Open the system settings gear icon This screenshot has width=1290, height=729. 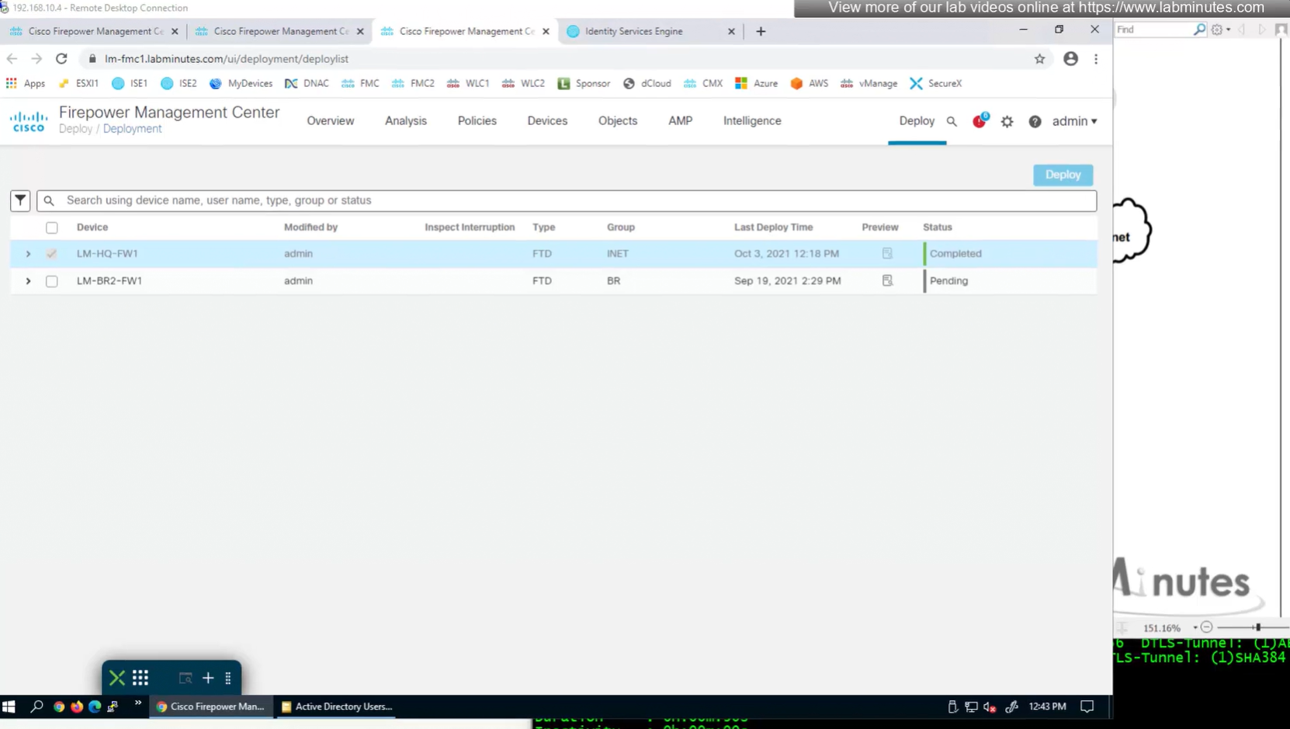click(1007, 122)
